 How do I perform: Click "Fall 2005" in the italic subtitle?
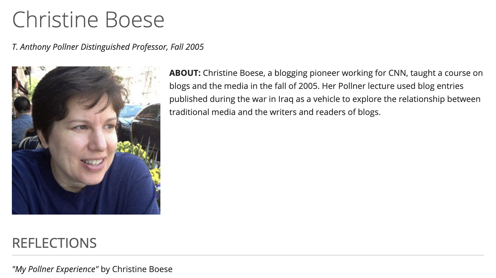tap(187, 47)
